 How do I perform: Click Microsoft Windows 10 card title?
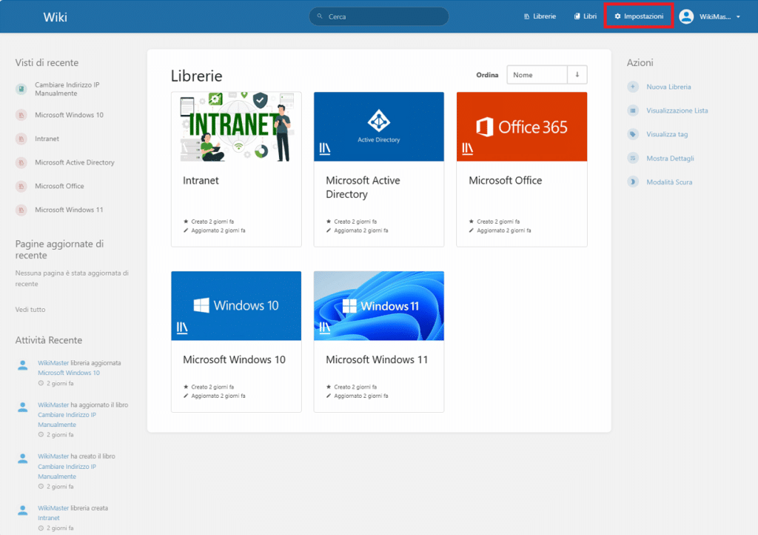tap(234, 360)
